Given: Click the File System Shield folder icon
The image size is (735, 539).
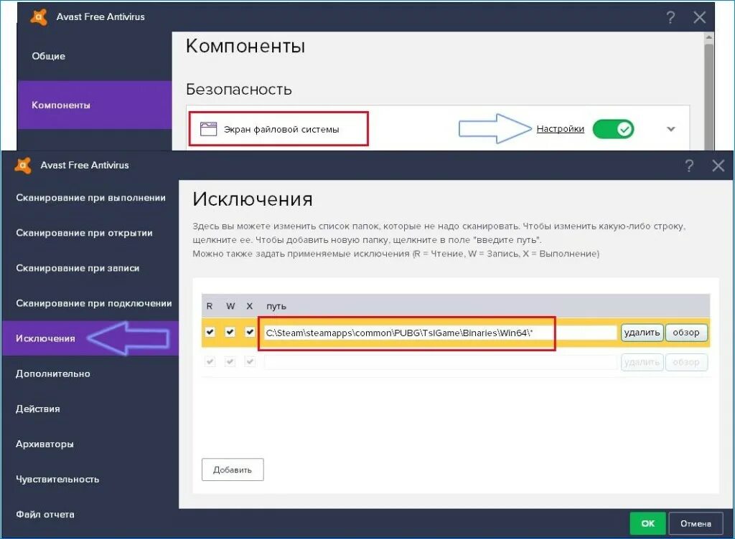Looking at the screenshot, I should pos(208,129).
